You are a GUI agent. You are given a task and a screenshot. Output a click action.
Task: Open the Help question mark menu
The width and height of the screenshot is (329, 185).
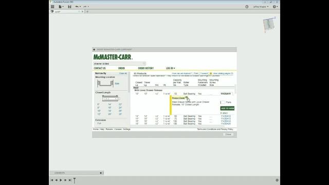[275, 7]
